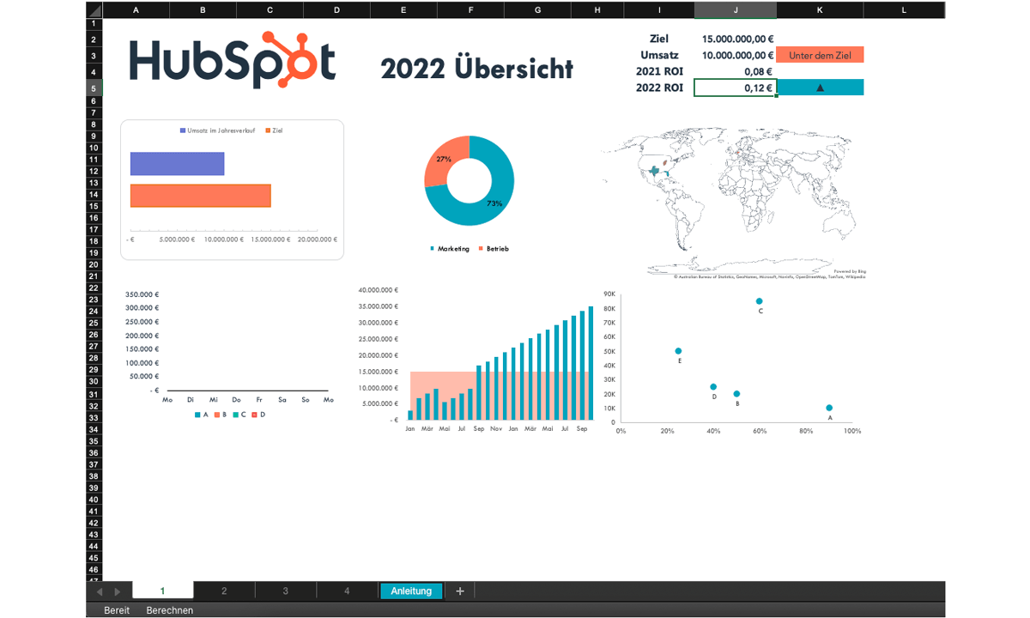Click the orange 'Ziel' bar
This screenshot has height=618, width=1030.
click(200, 196)
